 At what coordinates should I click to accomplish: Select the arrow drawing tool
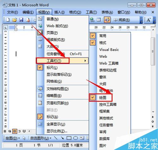(62, 138)
